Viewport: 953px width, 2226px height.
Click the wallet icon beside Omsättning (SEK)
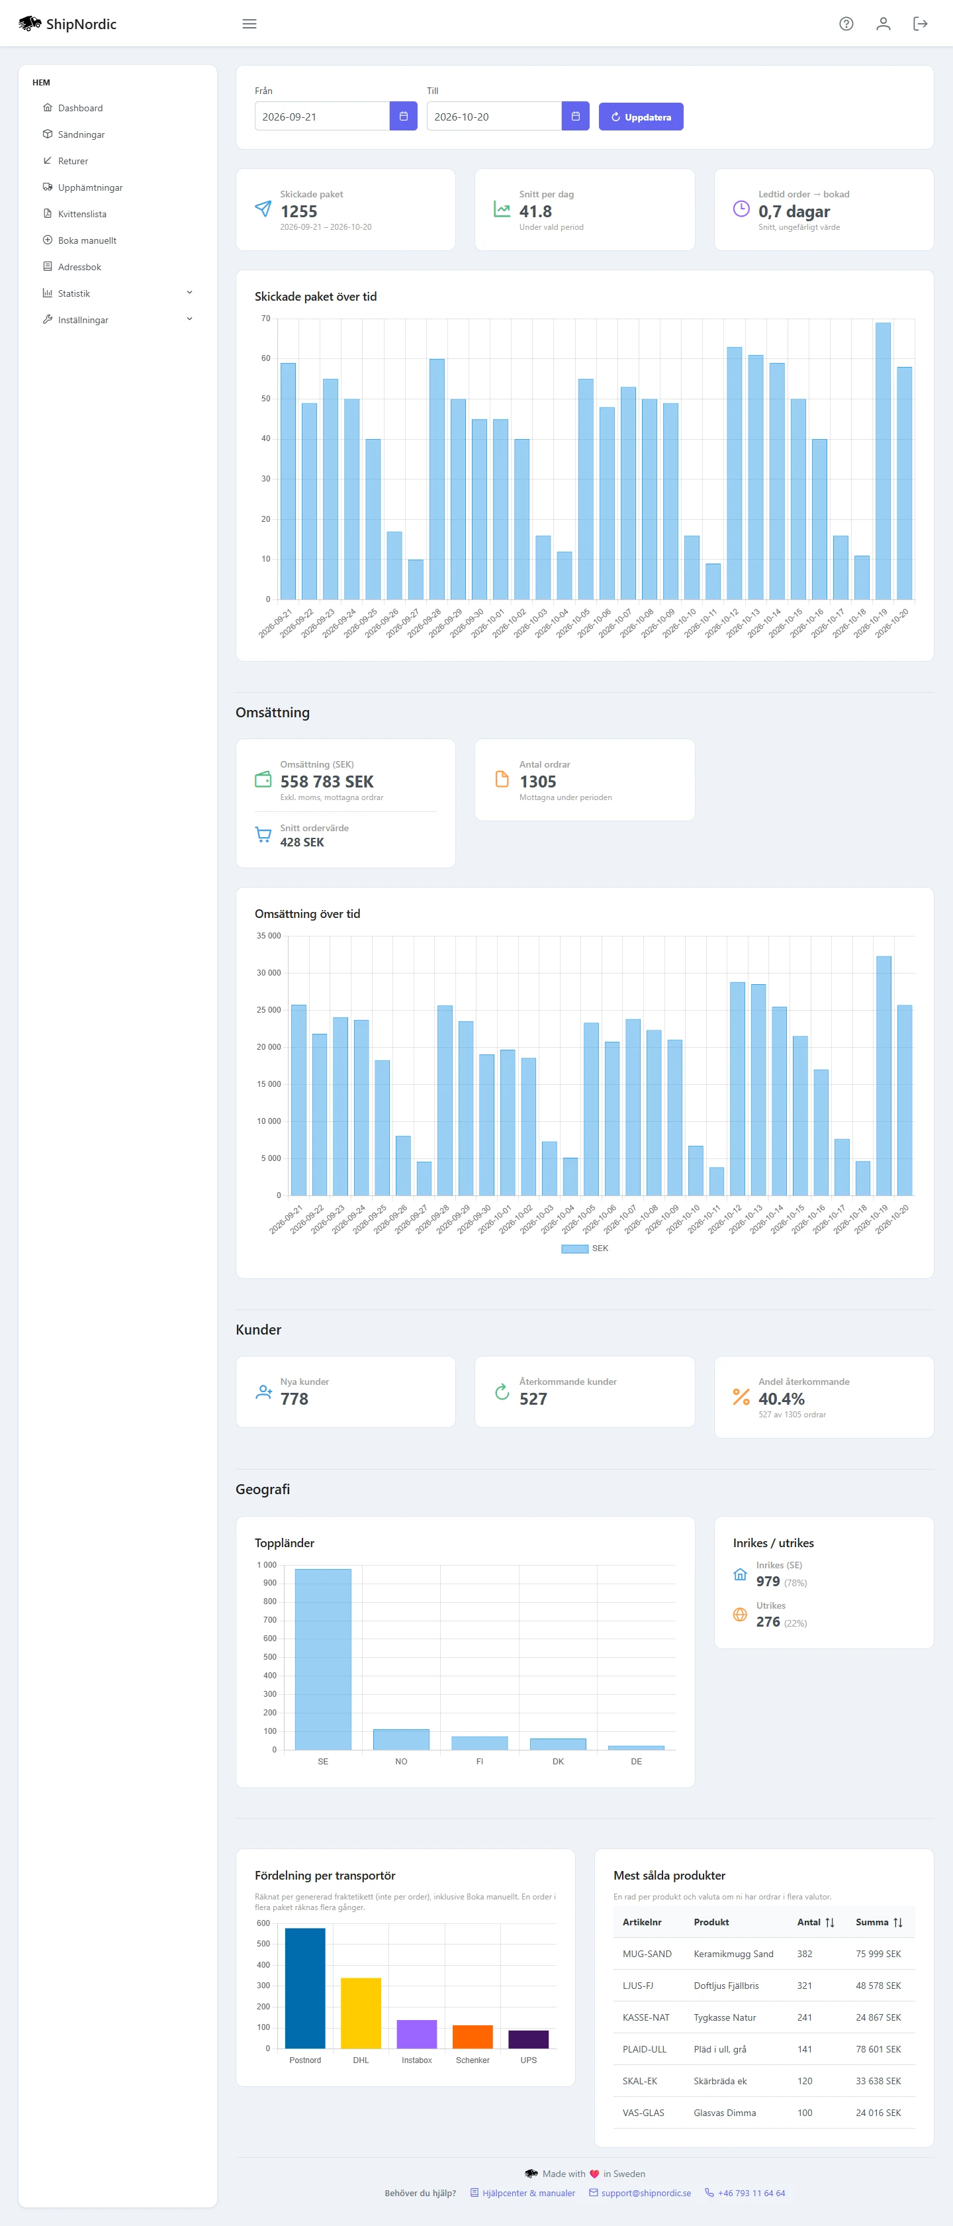tap(263, 780)
